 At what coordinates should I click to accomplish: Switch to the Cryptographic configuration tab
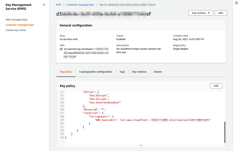point(96,72)
